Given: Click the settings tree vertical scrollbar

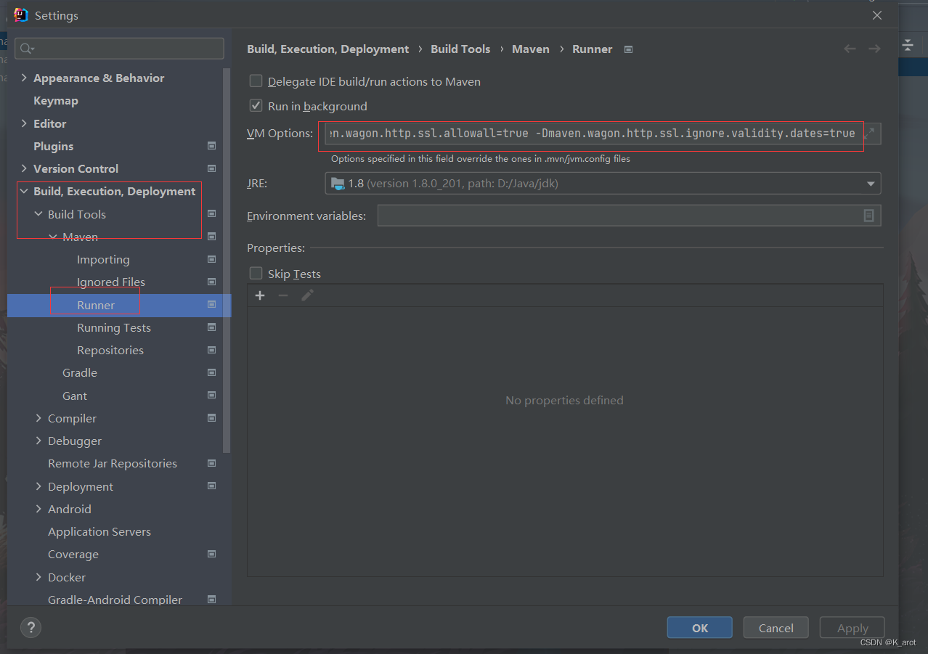Looking at the screenshot, I should [x=227, y=261].
